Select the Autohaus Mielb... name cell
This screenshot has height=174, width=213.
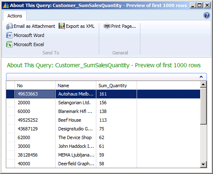pos(76,94)
